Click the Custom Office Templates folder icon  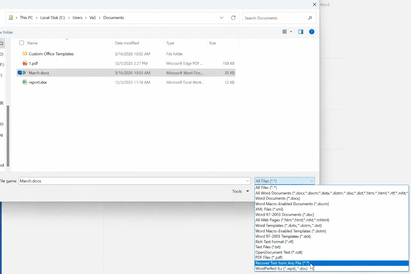(x=25, y=54)
